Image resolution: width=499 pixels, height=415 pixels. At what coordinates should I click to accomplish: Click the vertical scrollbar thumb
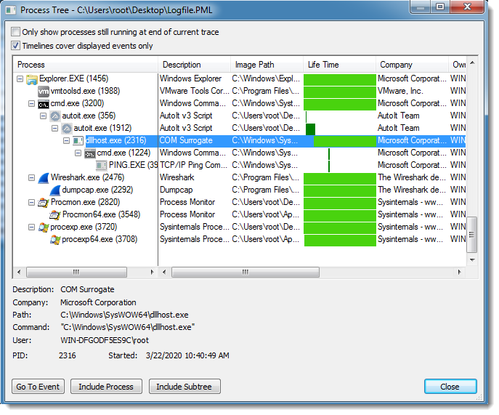coord(472,235)
